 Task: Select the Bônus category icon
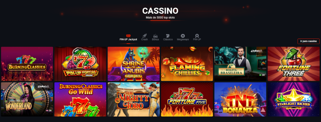[155, 36]
